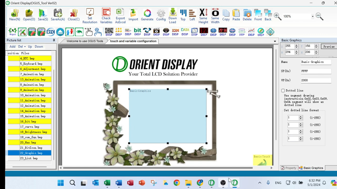Zoom in with the magnifier plus icon
The height and width of the screenshot is (189, 337).
pos(277,16)
